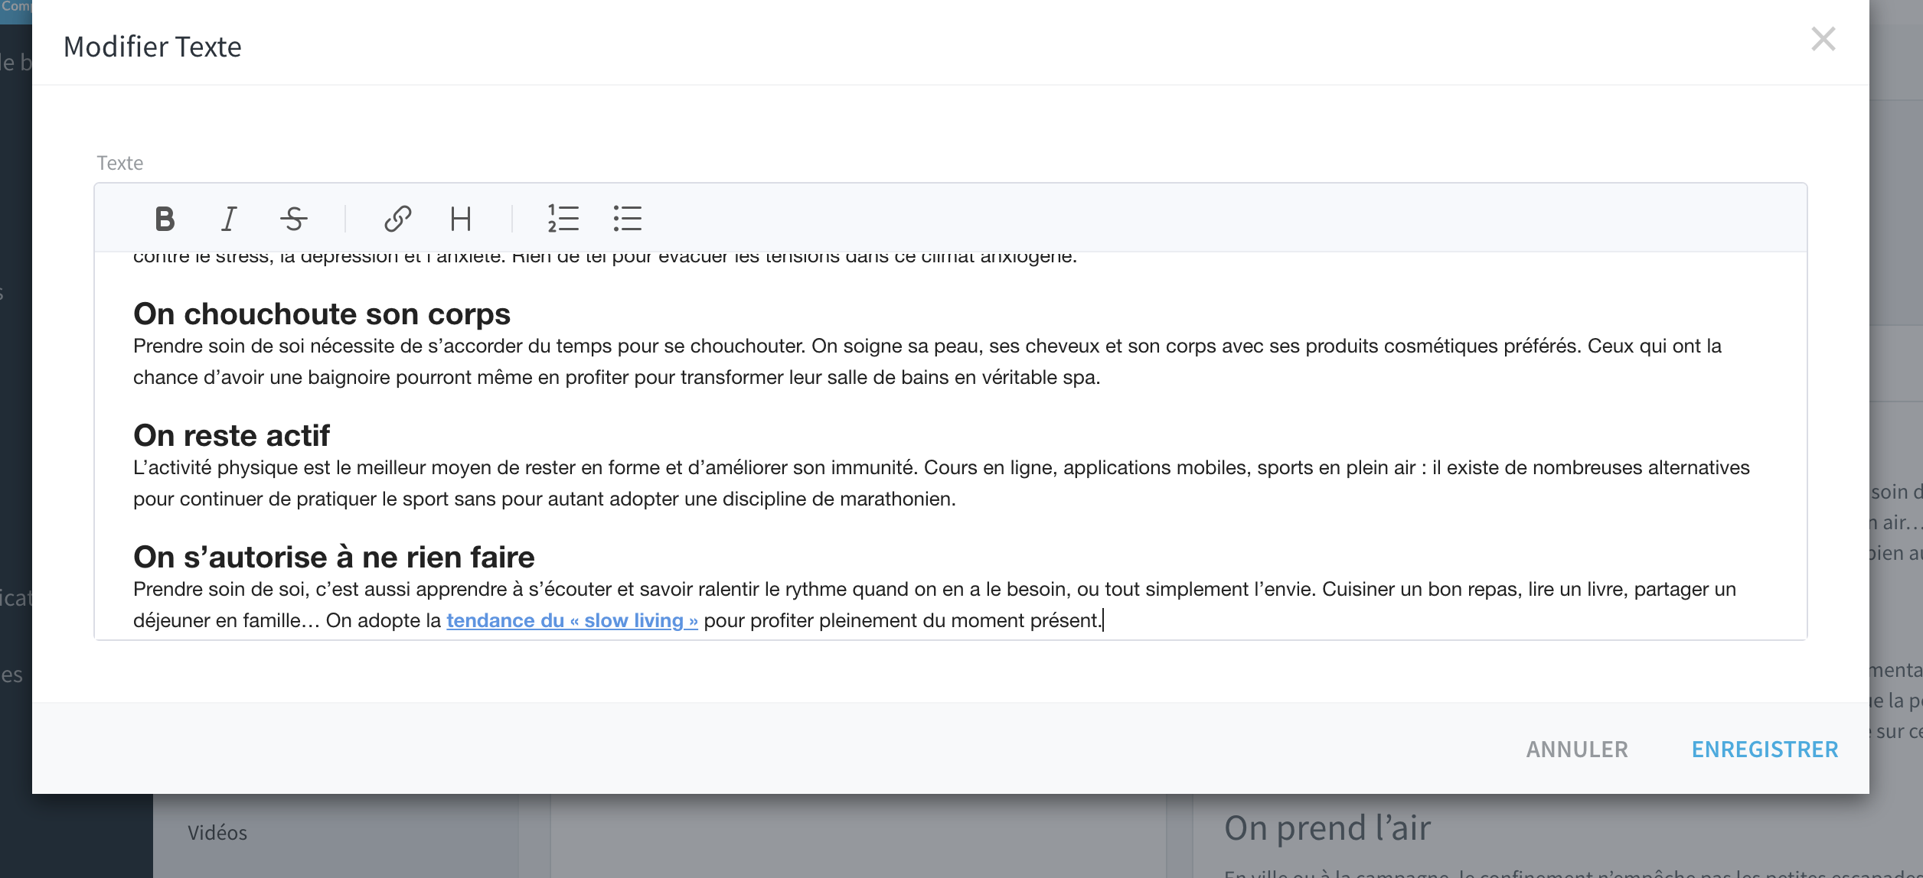
Task: Toggle strikethrough formatting
Action: [294, 219]
